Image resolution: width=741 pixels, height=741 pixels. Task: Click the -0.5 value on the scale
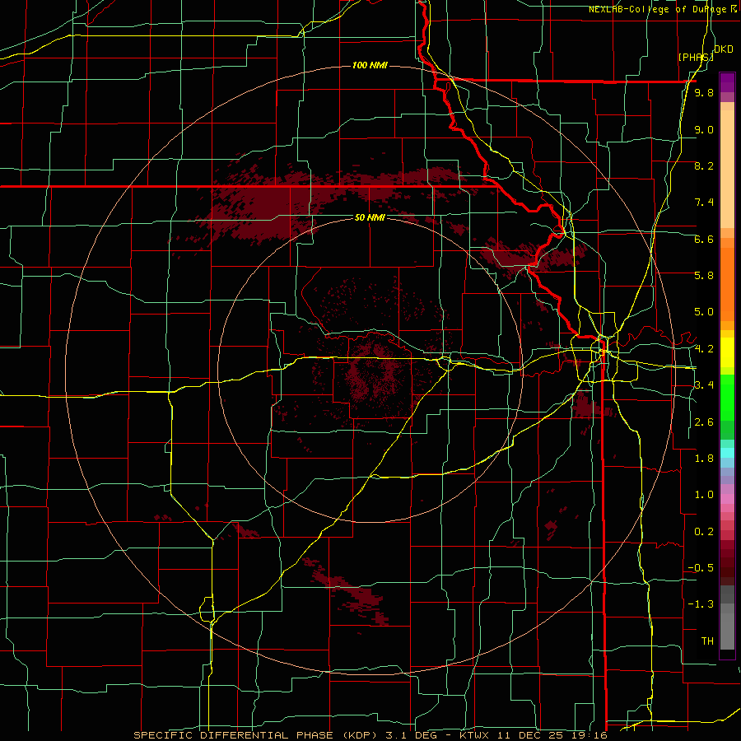(701, 568)
